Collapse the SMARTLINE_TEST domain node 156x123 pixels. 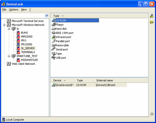pos(9,56)
